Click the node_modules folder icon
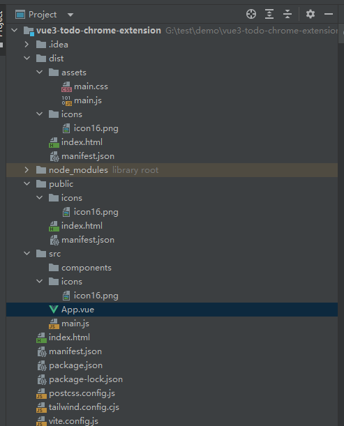 [41, 170]
